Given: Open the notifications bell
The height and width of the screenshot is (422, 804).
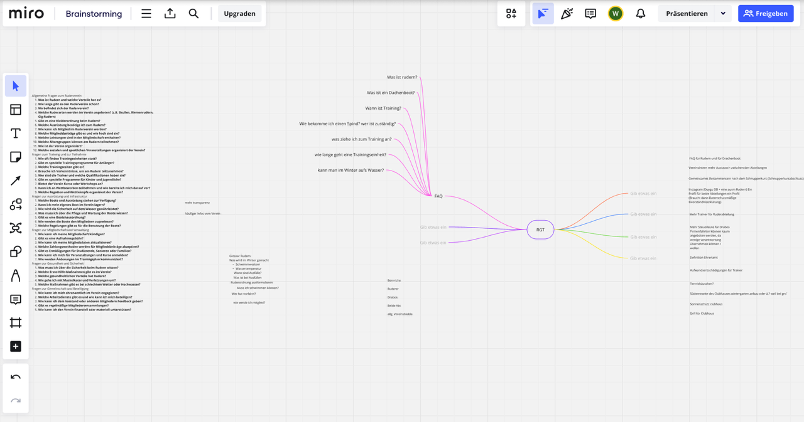Looking at the screenshot, I should [x=641, y=14].
